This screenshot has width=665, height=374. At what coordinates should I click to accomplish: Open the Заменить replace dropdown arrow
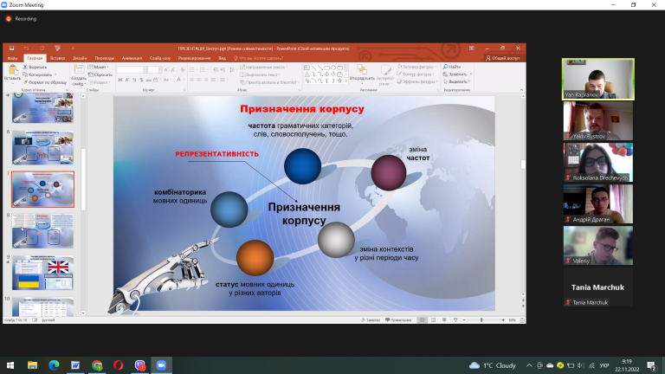coord(471,74)
